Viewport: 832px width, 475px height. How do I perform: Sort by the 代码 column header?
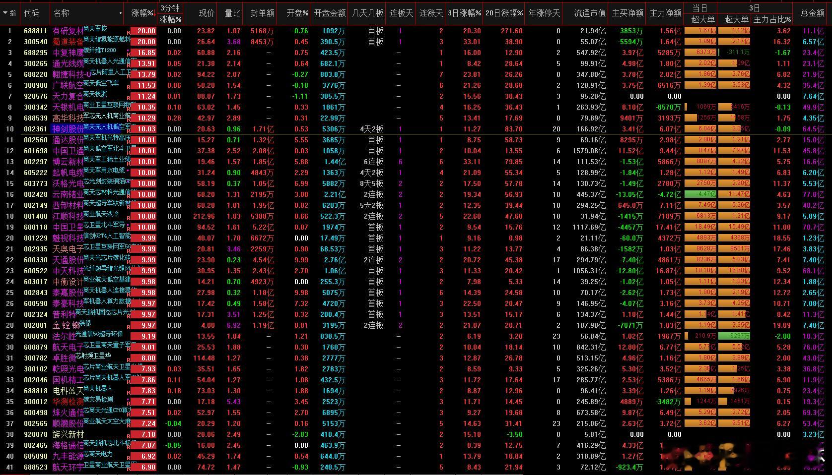coord(32,13)
